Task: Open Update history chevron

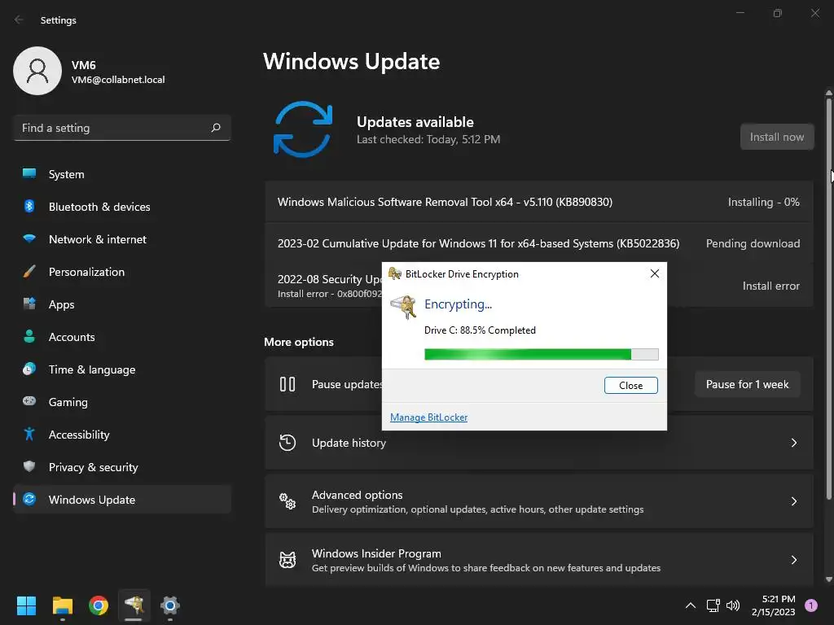Action: point(793,443)
